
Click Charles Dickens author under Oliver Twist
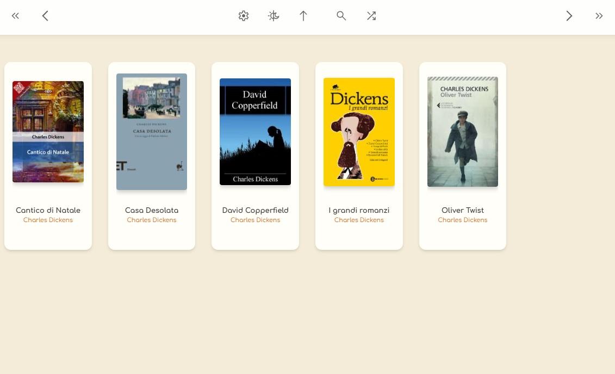click(463, 220)
